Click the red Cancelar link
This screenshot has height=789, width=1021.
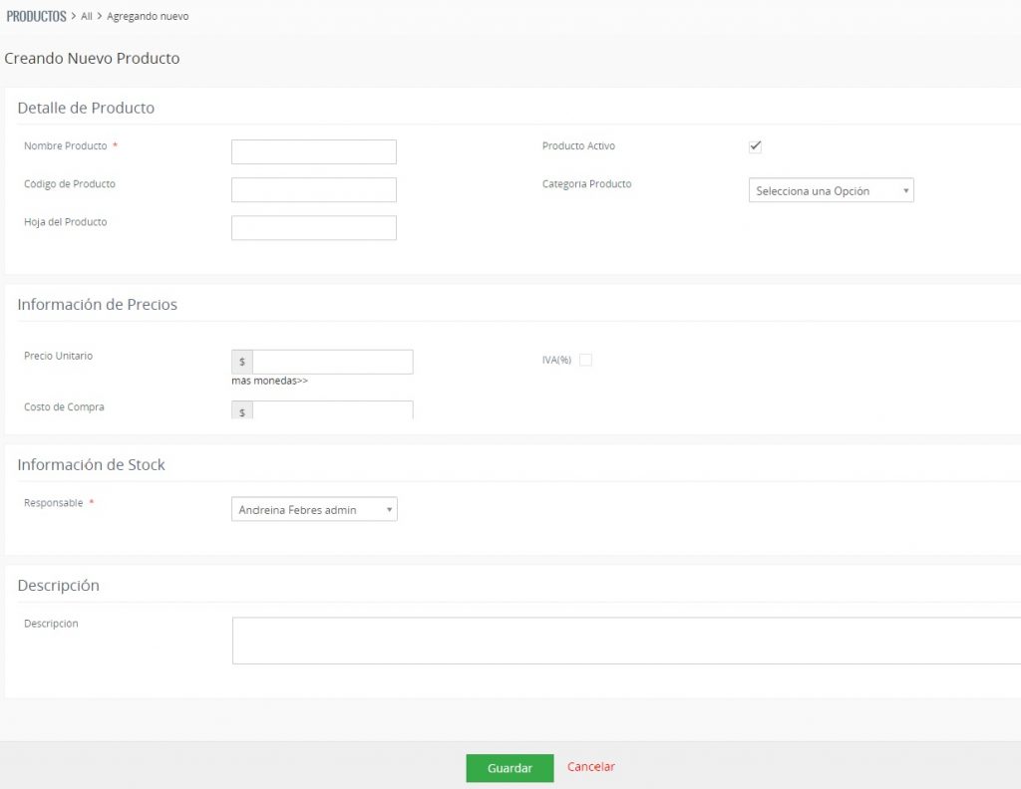[591, 767]
